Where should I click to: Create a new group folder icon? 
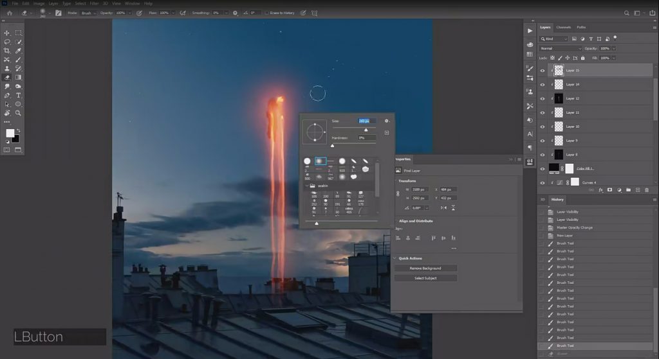(628, 190)
